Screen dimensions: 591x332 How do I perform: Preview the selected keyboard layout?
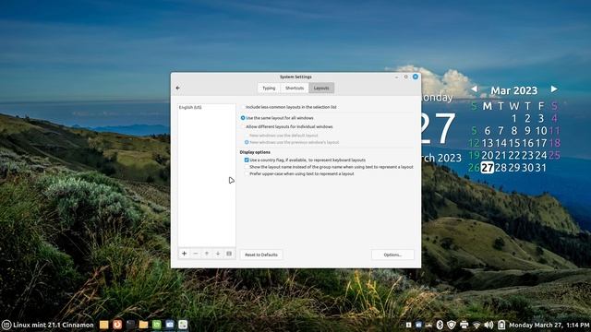coord(229,254)
